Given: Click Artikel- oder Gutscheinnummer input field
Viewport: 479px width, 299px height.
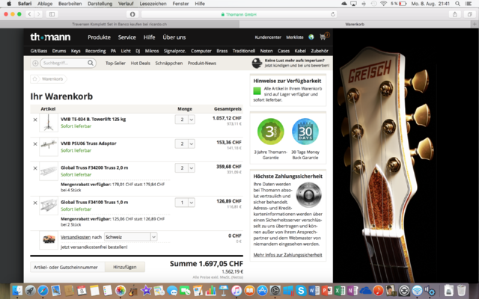Looking at the screenshot, I should click(67, 267).
